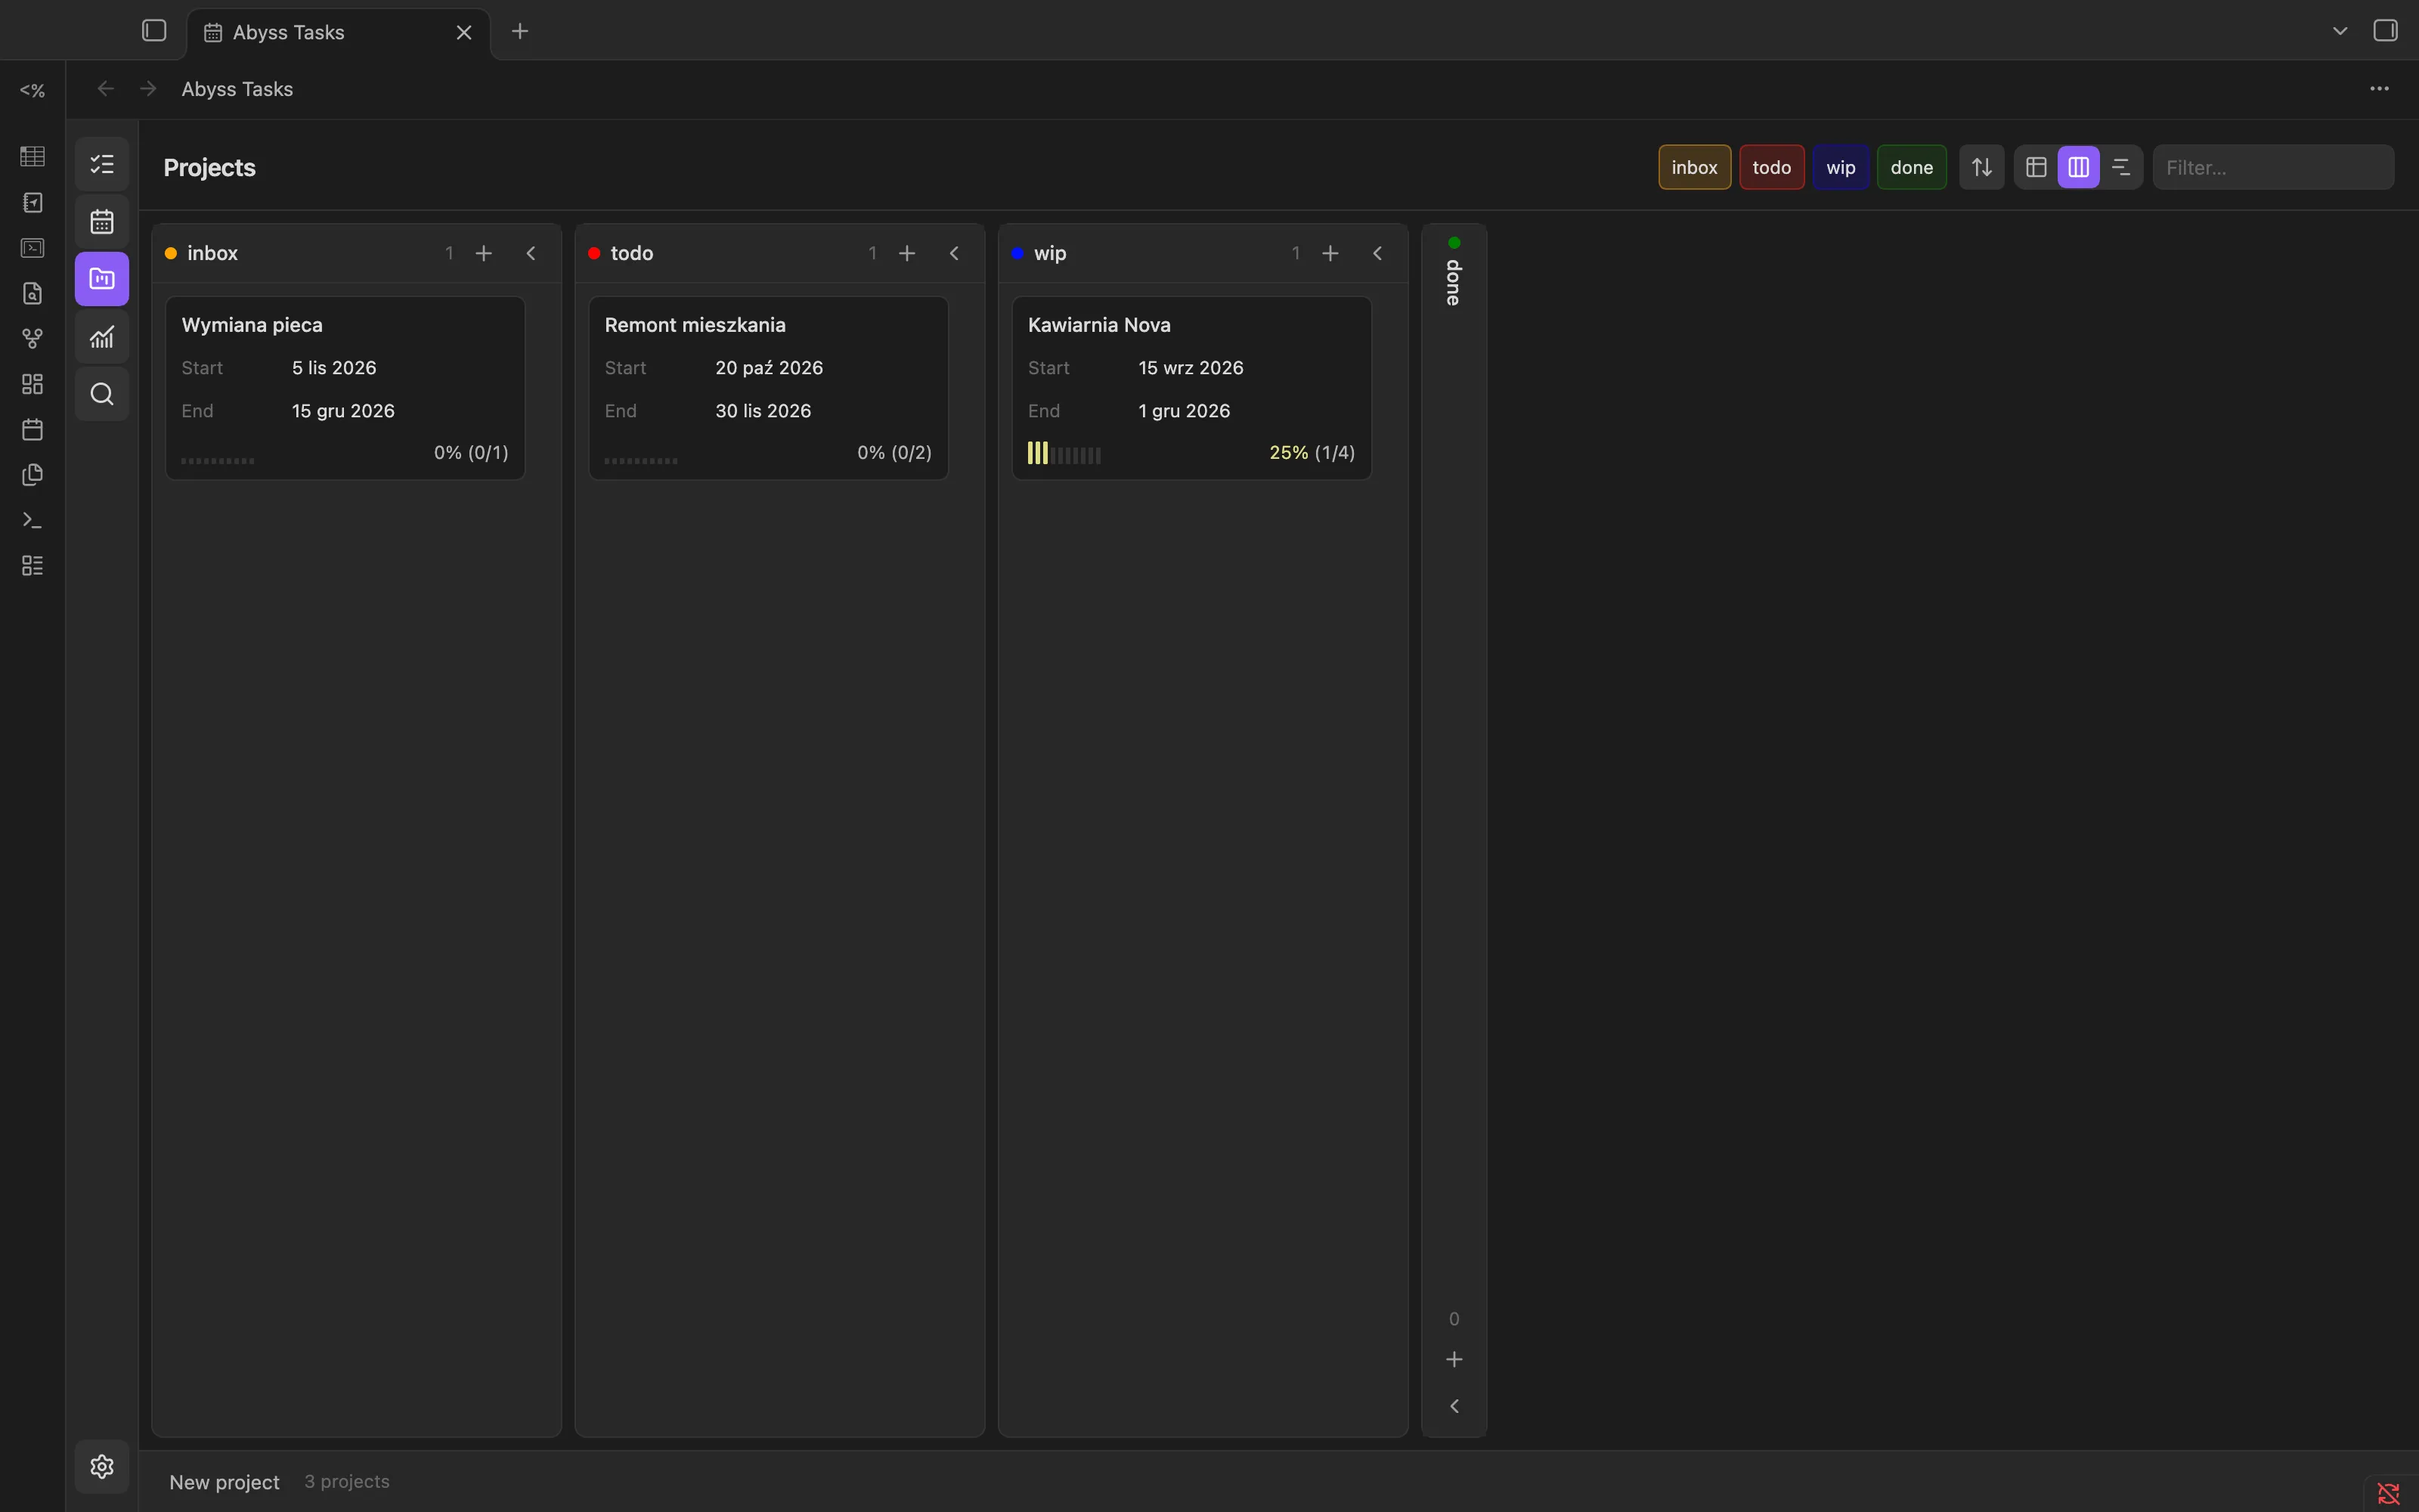Screen dimensions: 2419x1512
Task: Open the Kawiarnia Nova project card
Action: click(1191, 388)
